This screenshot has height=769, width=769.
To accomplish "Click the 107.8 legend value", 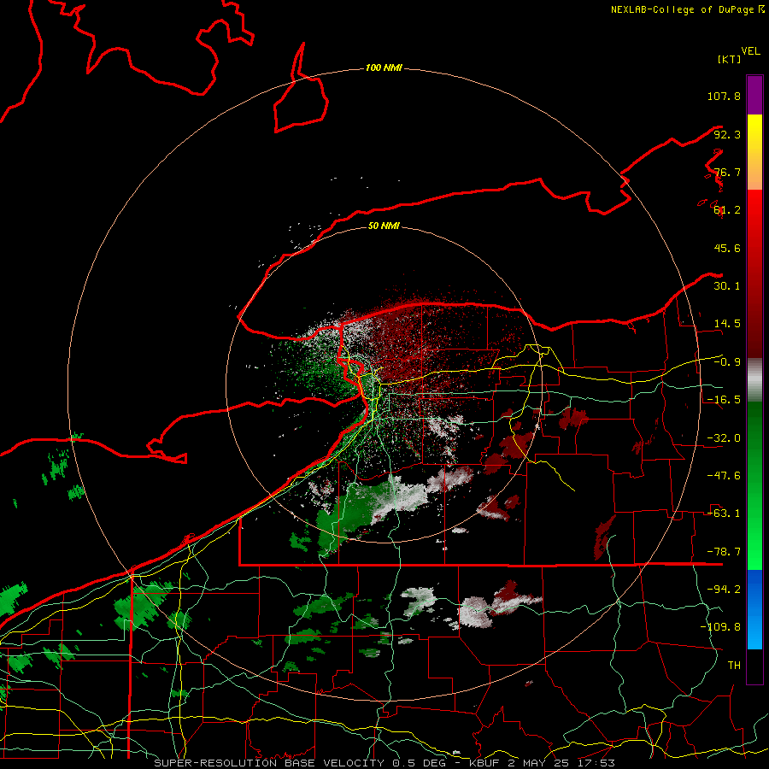I will [x=724, y=96].
